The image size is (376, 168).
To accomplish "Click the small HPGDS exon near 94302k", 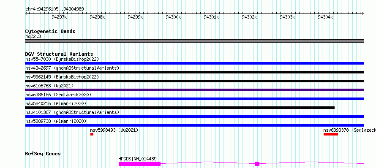I will [x=257, y=164].
